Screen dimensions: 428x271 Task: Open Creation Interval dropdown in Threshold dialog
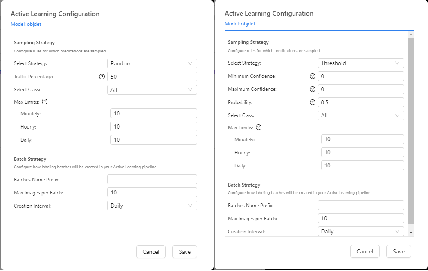click(361, 231)
